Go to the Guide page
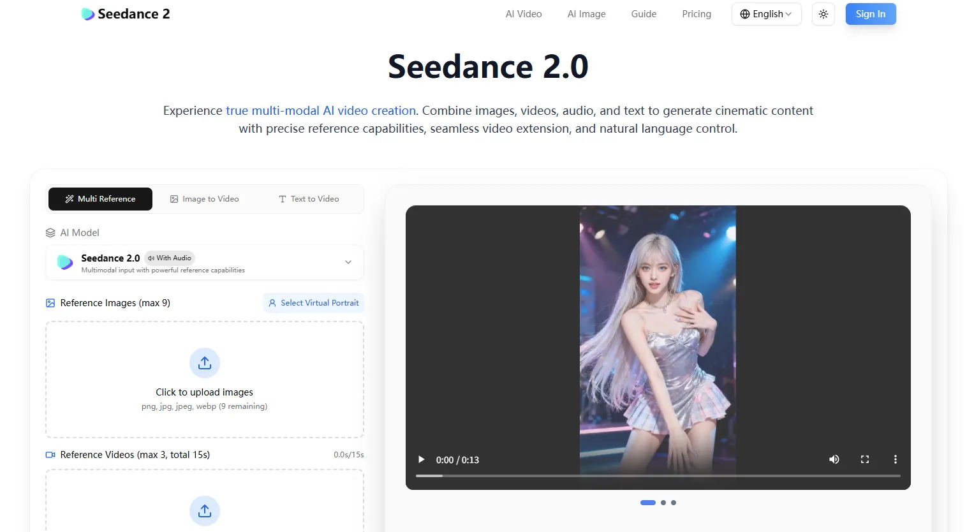This screenshot has height=532, width=974. (x=644, y=14)
